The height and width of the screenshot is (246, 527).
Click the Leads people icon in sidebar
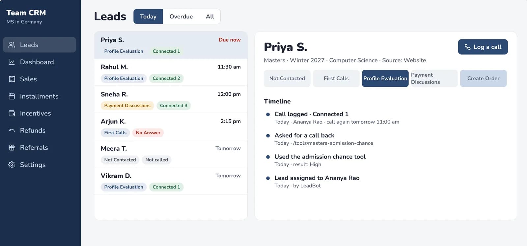(12, 45)
